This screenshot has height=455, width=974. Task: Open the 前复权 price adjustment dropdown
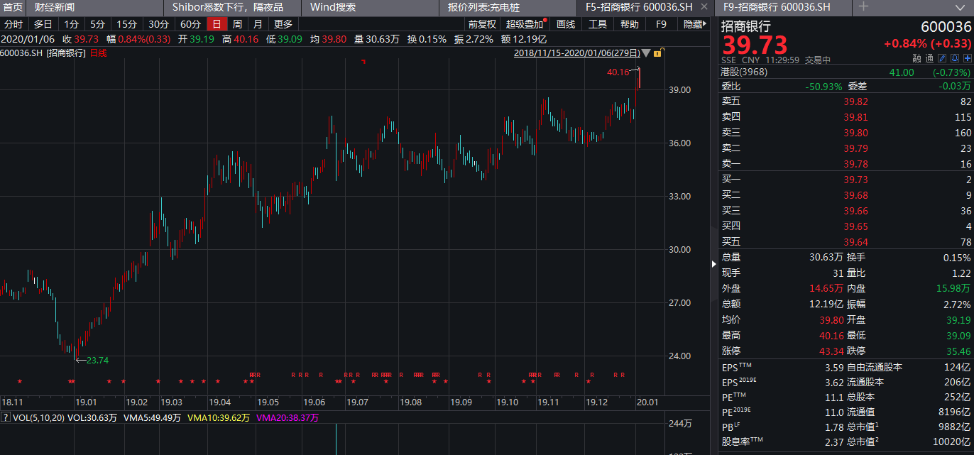point(482,24)
